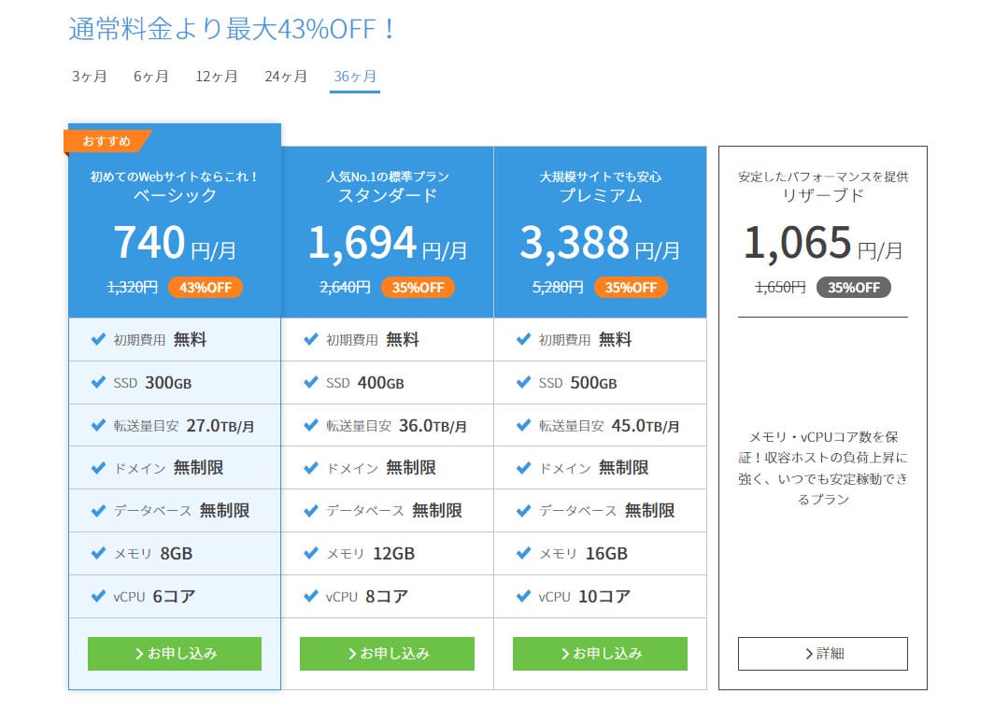Click checkmark next to vCPU 8コア

[310, 596]
